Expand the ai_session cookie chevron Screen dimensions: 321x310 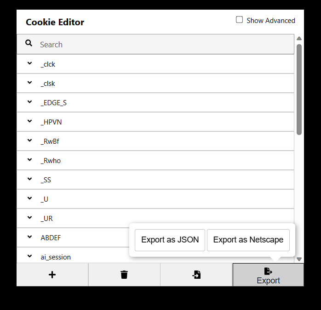(x=30, y=256)
